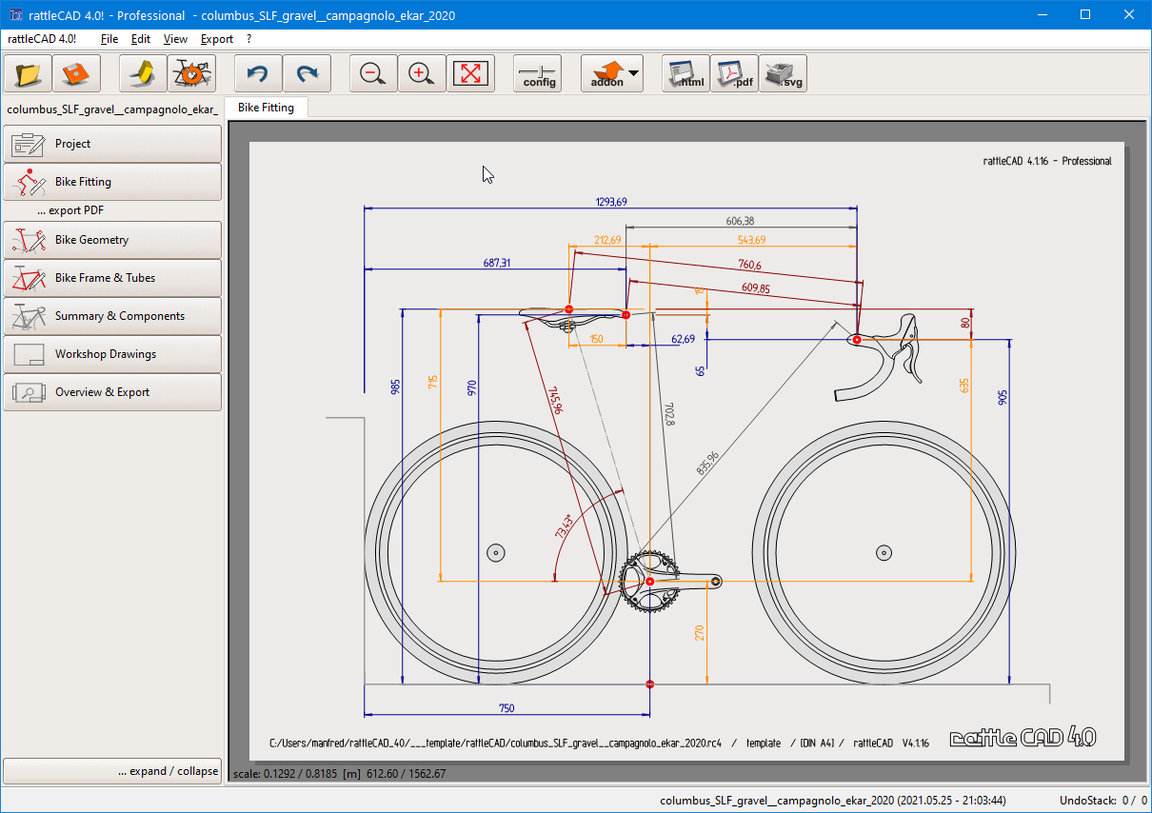Image resolution: width=1152 pixels, height=813 pixels.
Task: Click the app icon in title bar
Action: 16,15
